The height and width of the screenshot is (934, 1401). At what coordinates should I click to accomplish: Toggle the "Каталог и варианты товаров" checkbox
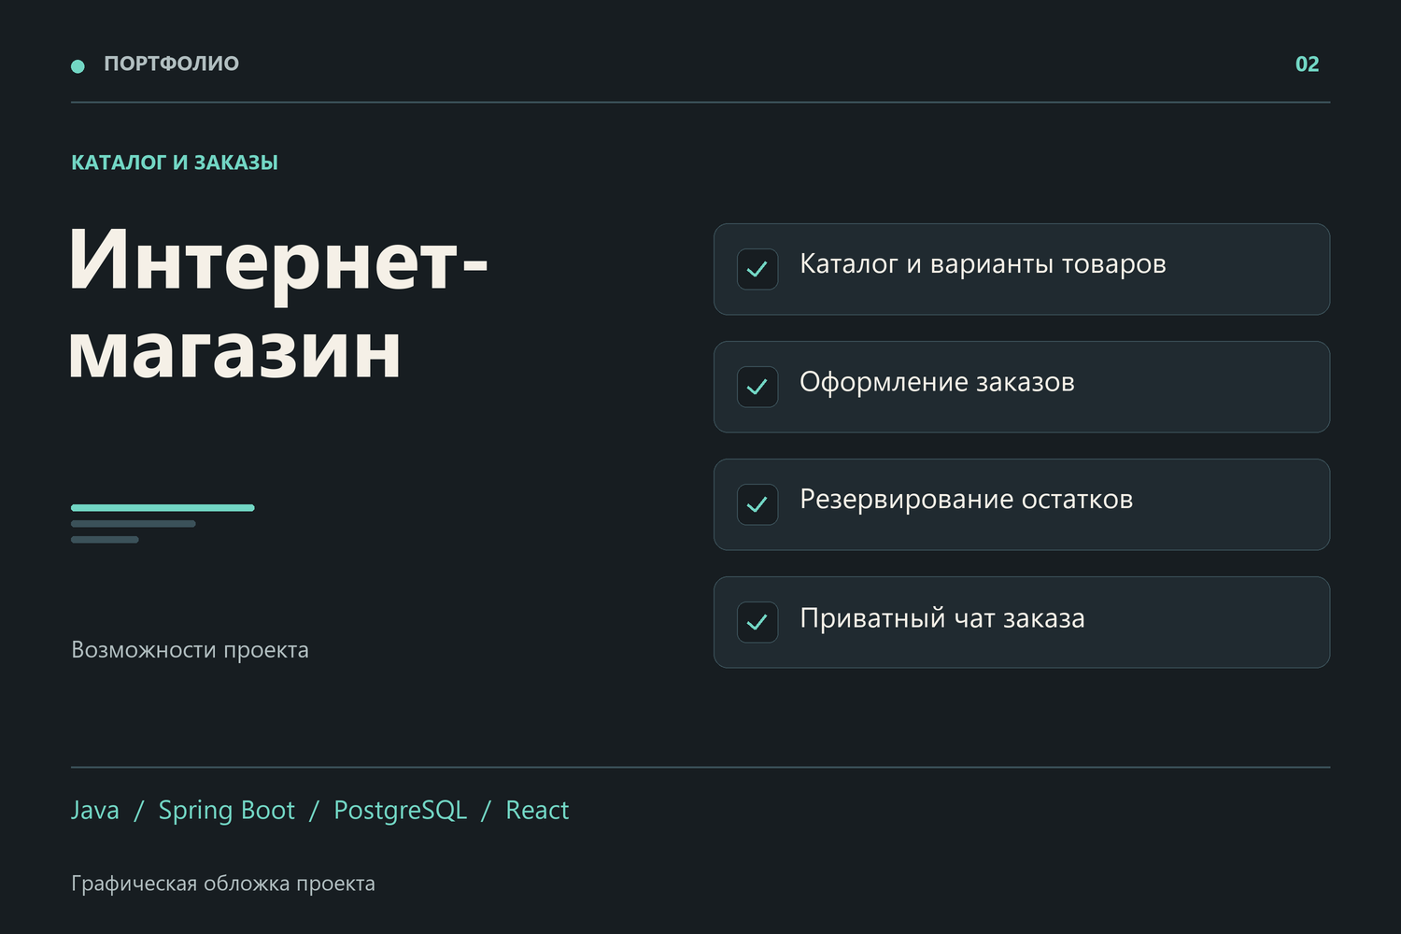click(x=757, y=269)
